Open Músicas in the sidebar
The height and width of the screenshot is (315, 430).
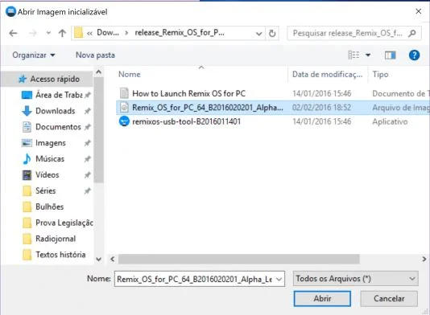50,159
